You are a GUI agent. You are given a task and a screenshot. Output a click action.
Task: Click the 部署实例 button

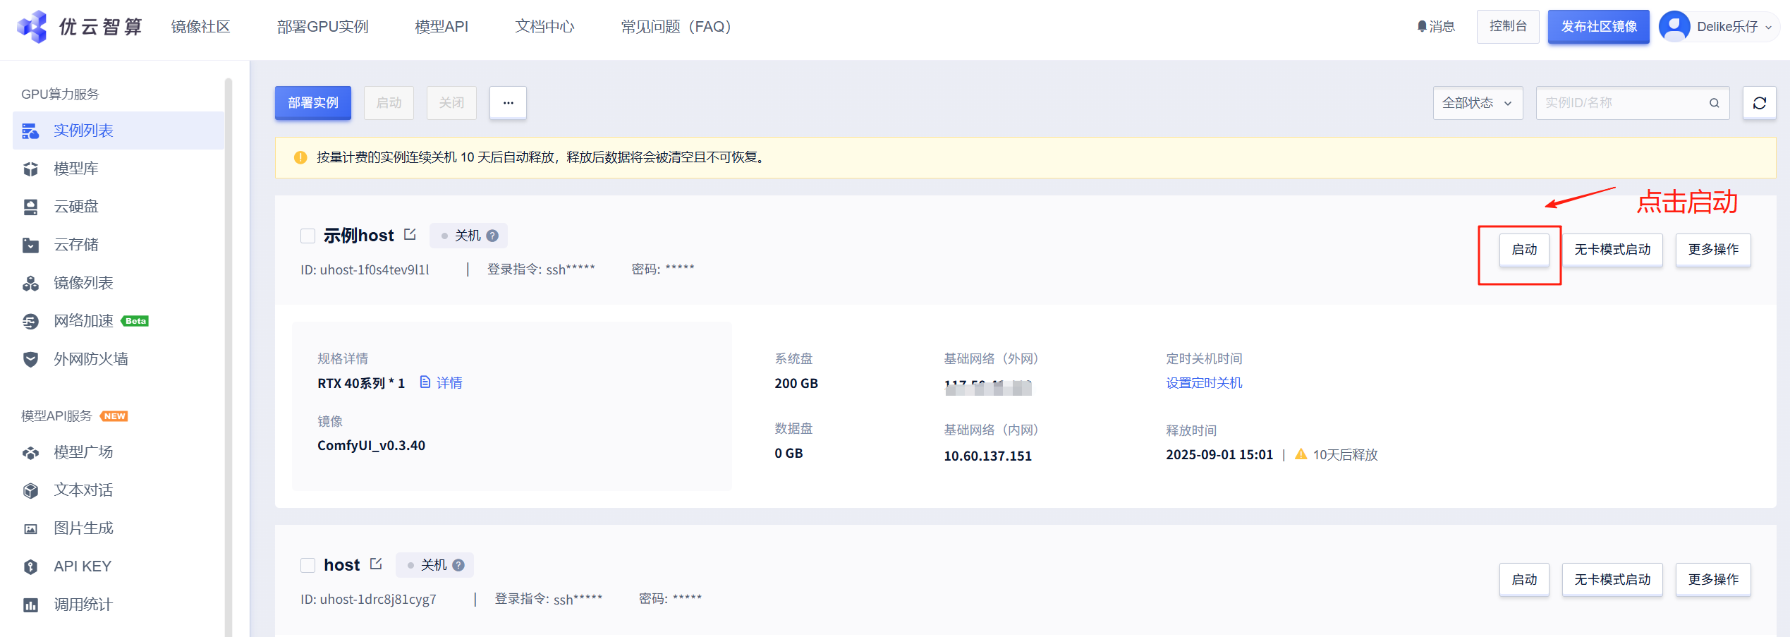(313, 103)
